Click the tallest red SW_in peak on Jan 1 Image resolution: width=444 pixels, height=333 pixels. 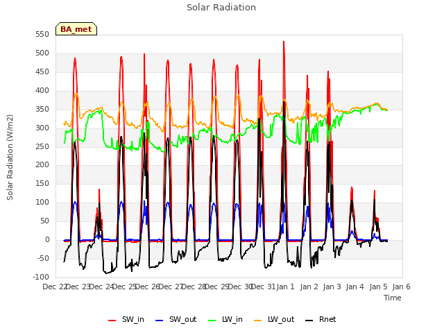pyautogui.click(x=284, y=42)
